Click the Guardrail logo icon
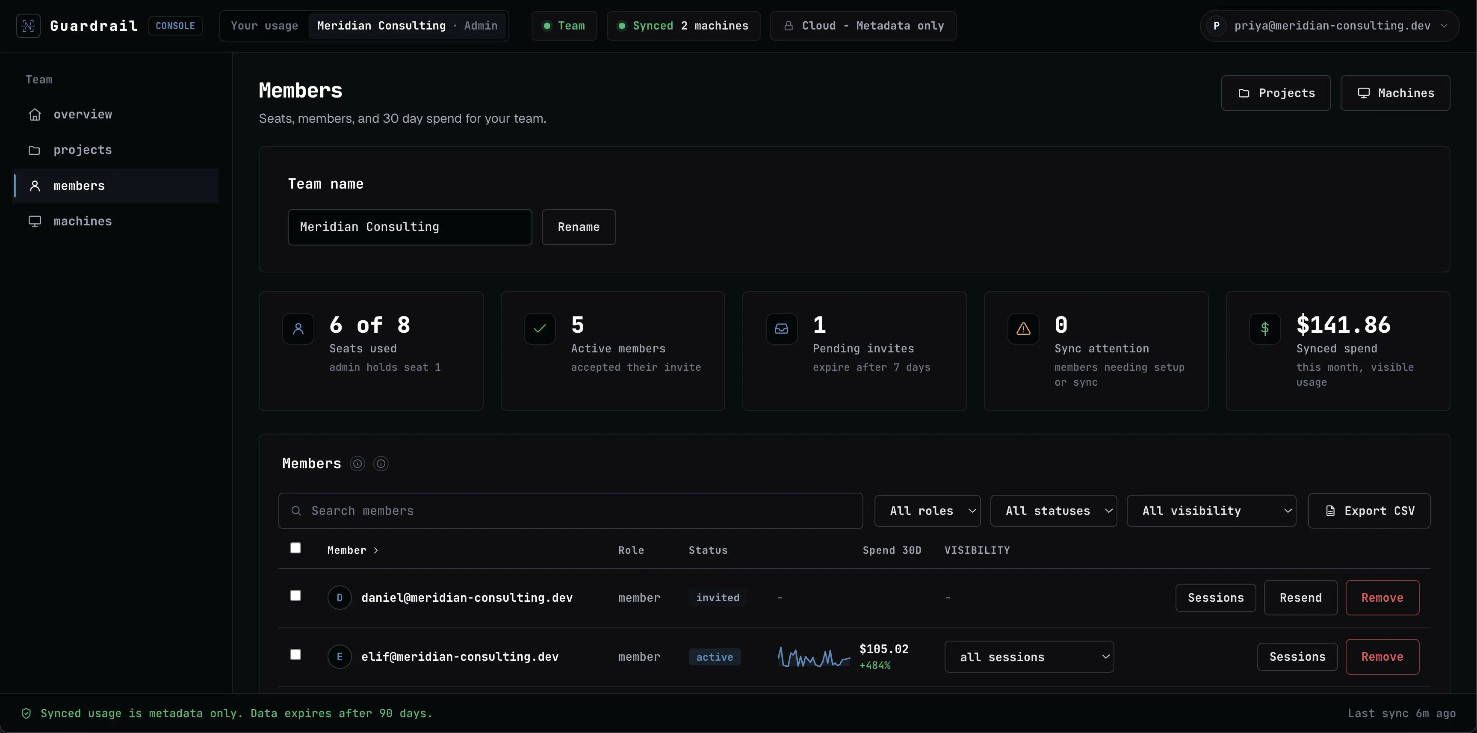 (28, 26)
